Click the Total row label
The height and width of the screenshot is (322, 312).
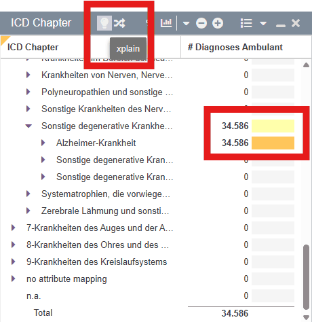(x=43, y=312)
